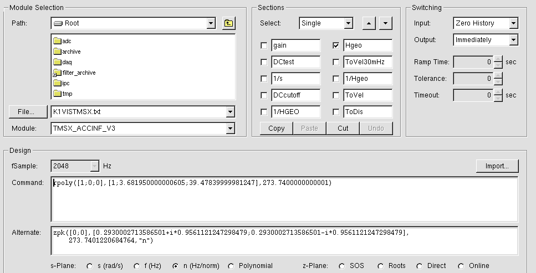This screenshot has height=273, width=536.
Task: Open the tmp folder
Action: click(x=58, y=94)
